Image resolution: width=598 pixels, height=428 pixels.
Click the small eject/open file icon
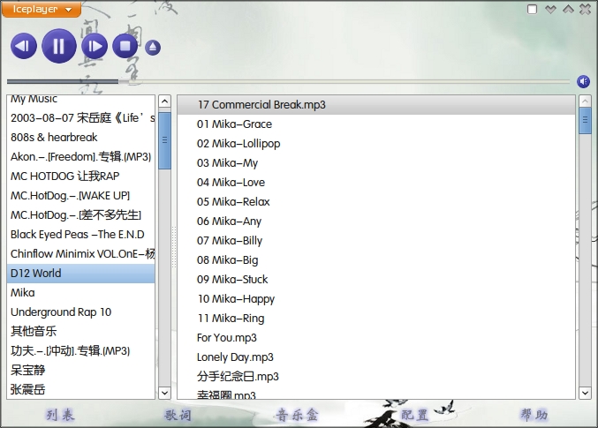tap(153, 48)
